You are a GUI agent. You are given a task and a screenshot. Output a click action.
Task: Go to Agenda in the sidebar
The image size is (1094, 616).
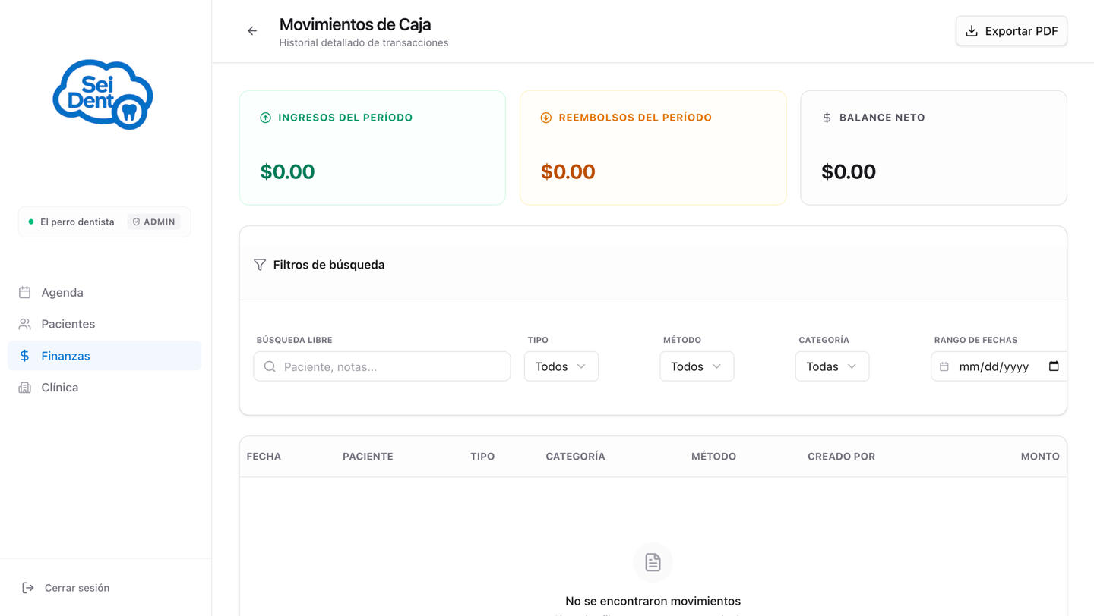(62, 292)
